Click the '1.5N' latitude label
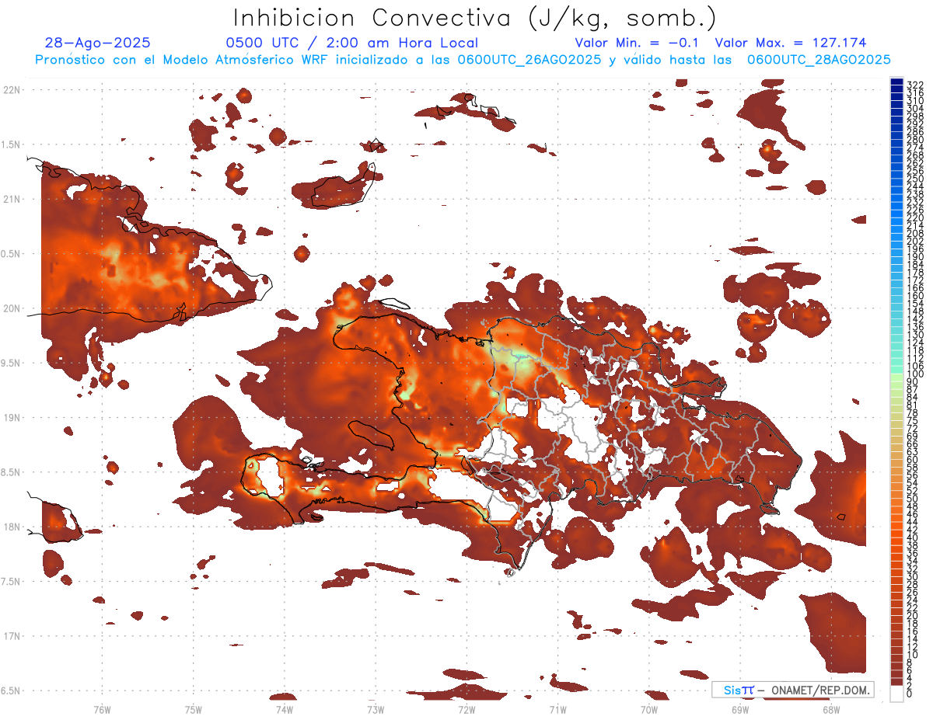 (x=12, y=144)
